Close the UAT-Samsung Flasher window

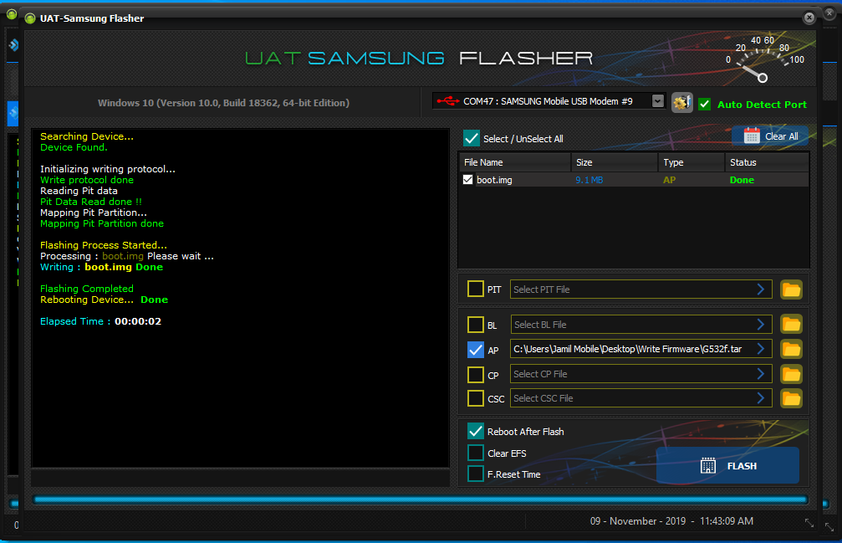(809, 18)
